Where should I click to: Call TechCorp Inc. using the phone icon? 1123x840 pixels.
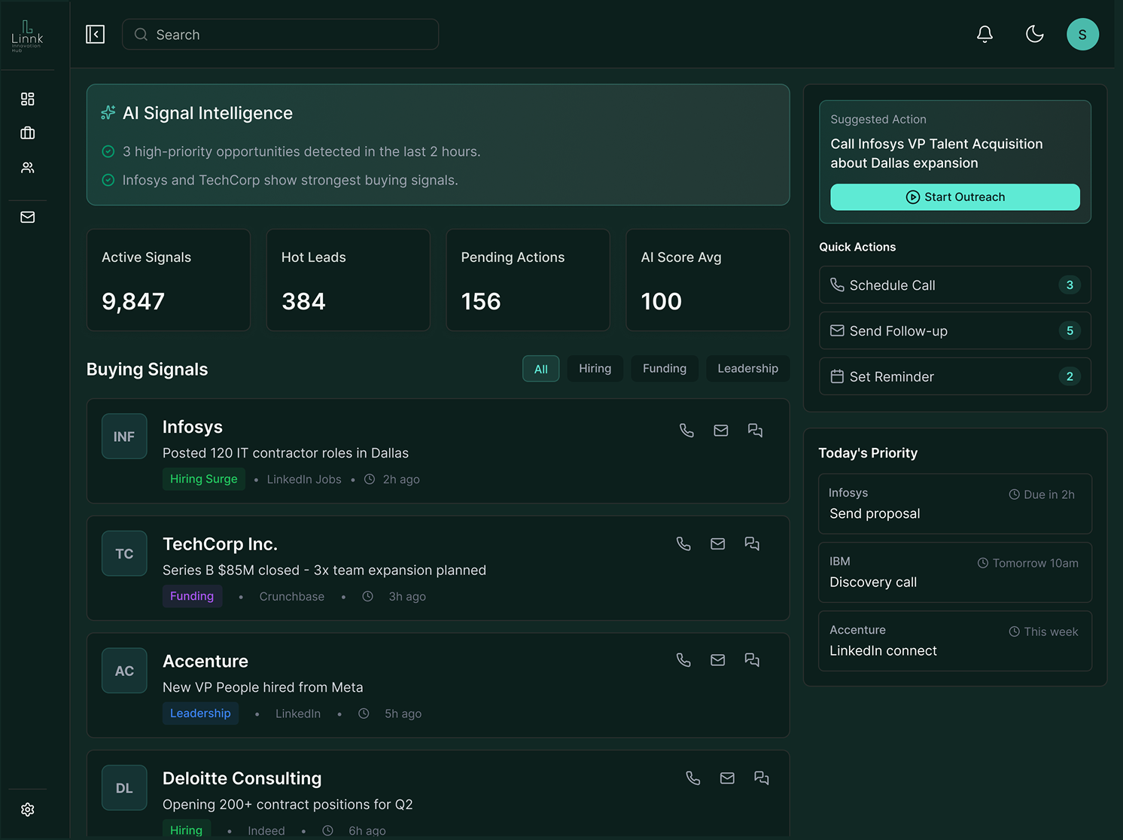click(683, 543)
